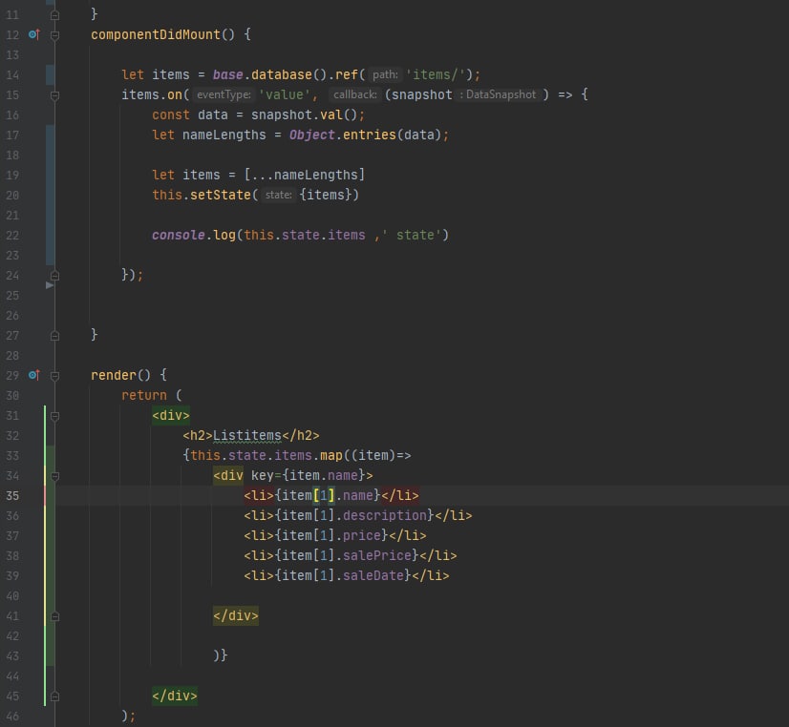Screen dimensions: 789x727
Task: Click the 'items/' string literal
Action: (436, 74)
